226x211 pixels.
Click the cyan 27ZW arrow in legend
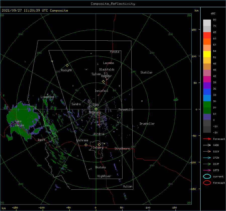pyautogui.click(x=207, y=158)
